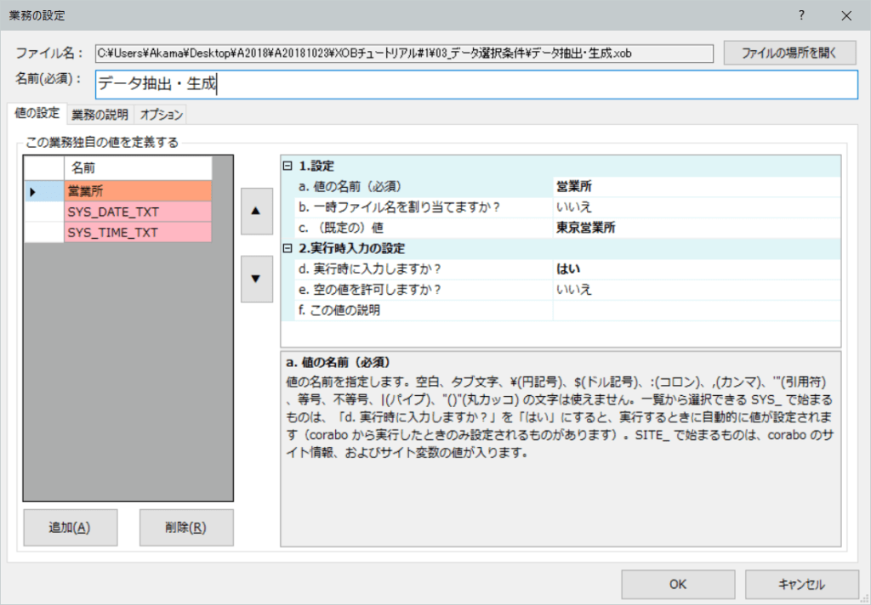Collapse the 2.実行時入力の設定 section
Image resolution: width=871 pixels, height=605 pixels.
point(287,249)
